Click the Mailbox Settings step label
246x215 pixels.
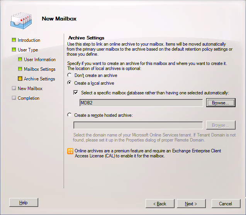[x=40, y=69]
